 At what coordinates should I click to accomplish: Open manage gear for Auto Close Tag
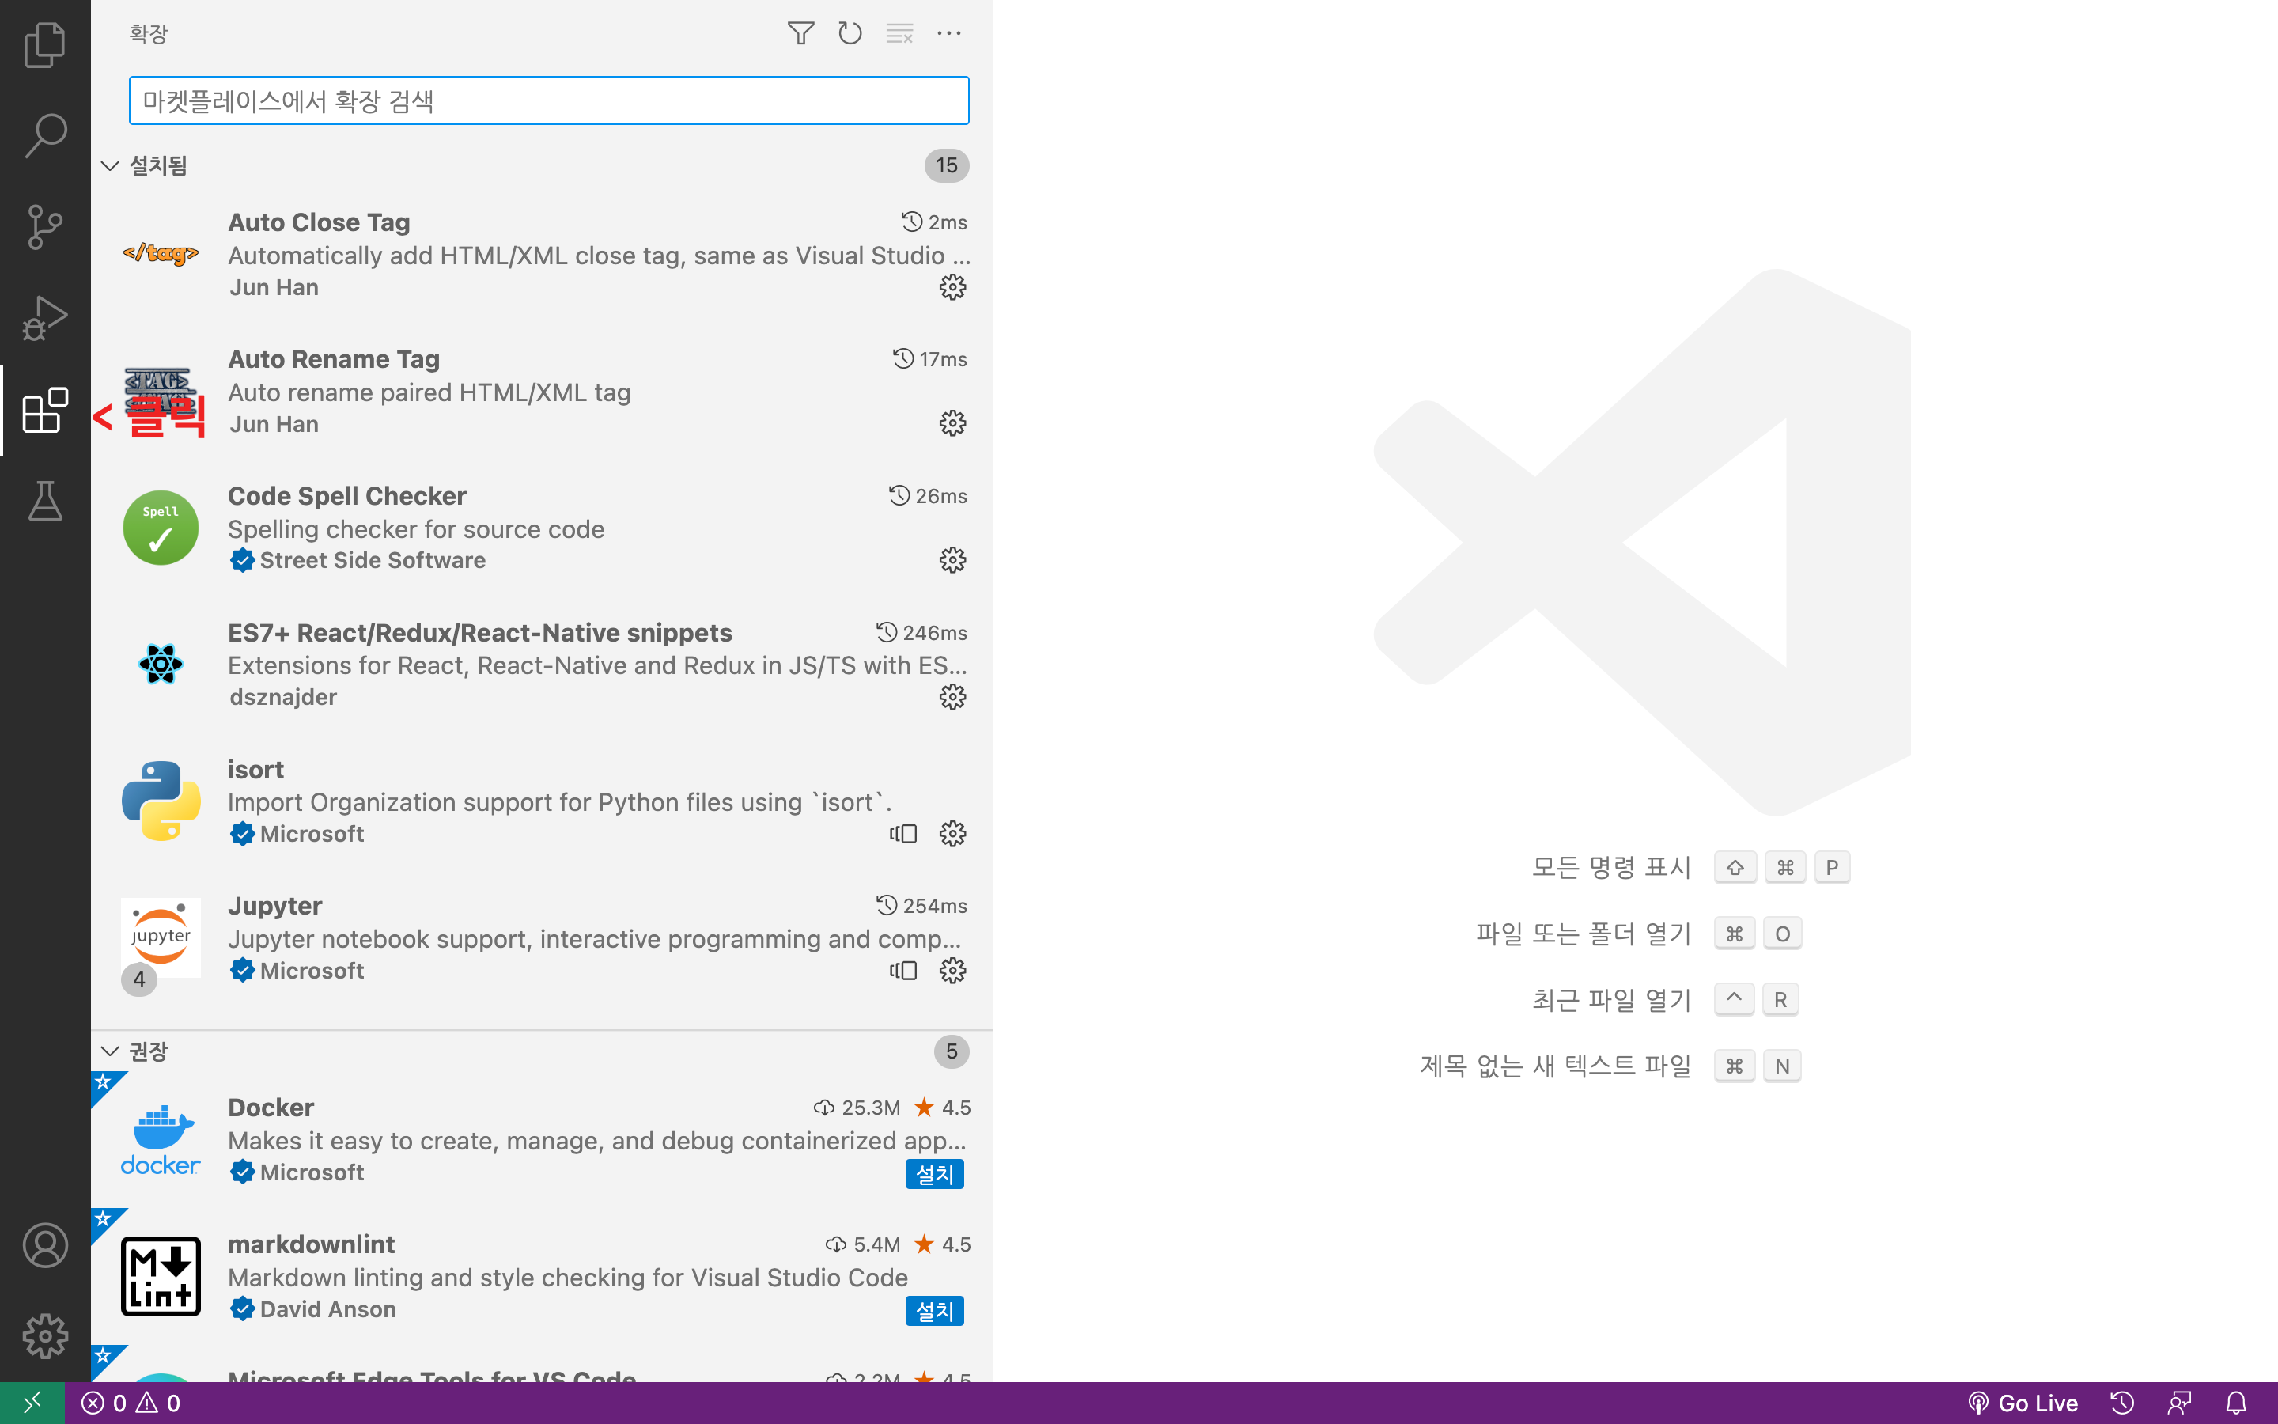pos(952,287)
